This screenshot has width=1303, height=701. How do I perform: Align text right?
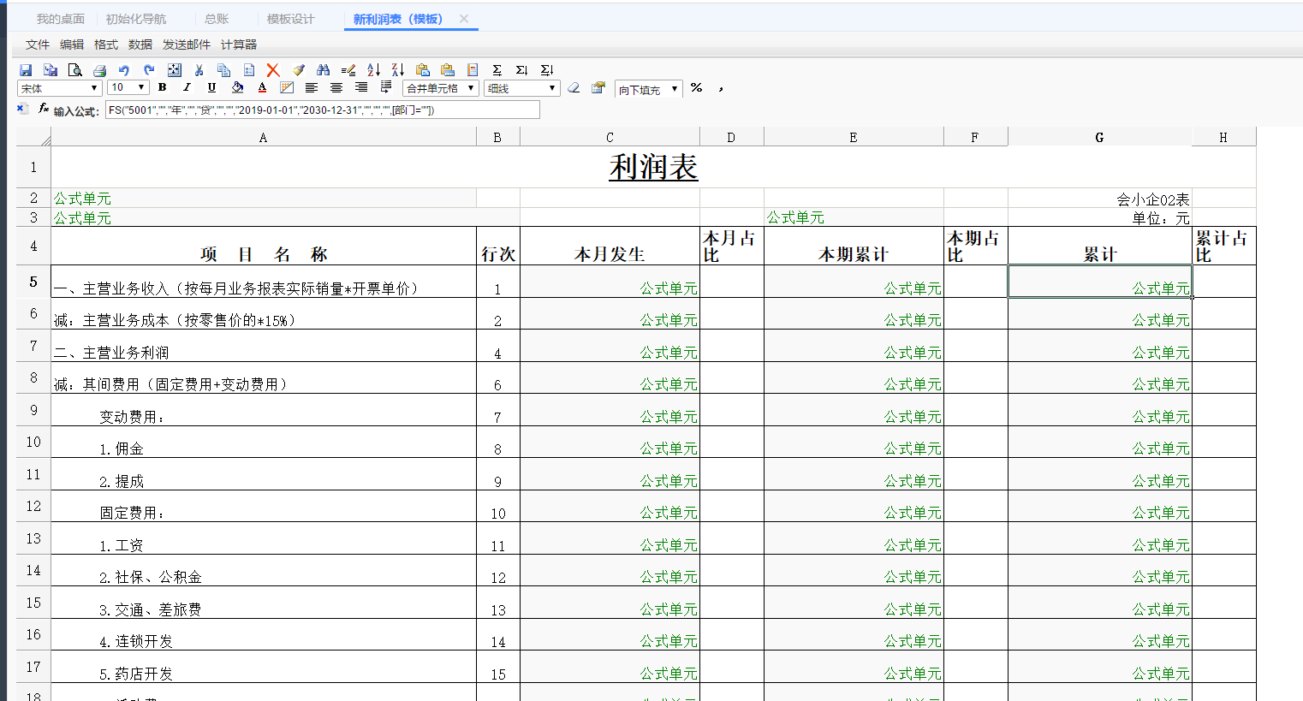point(361,87)
